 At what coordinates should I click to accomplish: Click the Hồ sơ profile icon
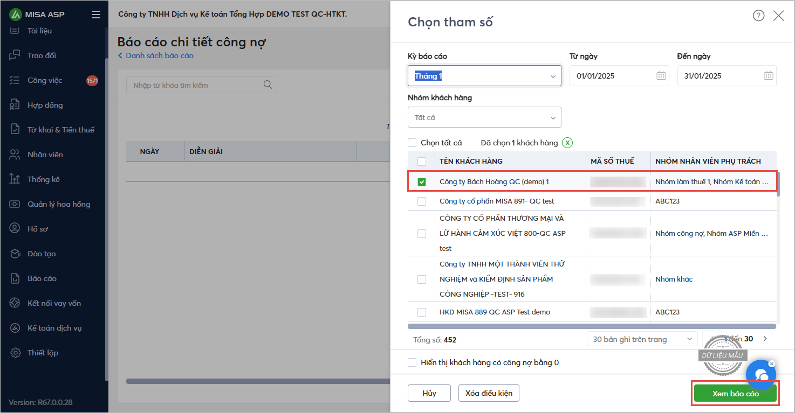click(15, 229)
